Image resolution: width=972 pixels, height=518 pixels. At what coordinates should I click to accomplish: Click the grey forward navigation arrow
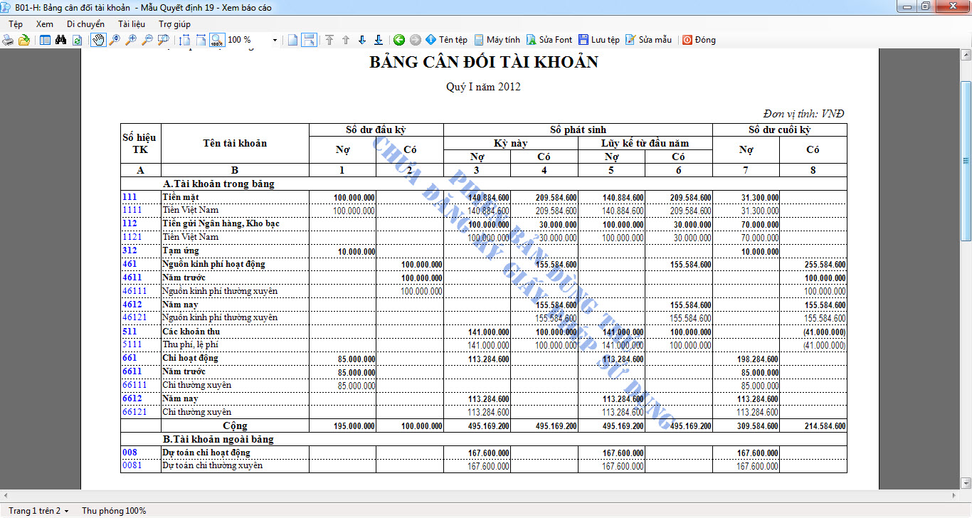416,40
